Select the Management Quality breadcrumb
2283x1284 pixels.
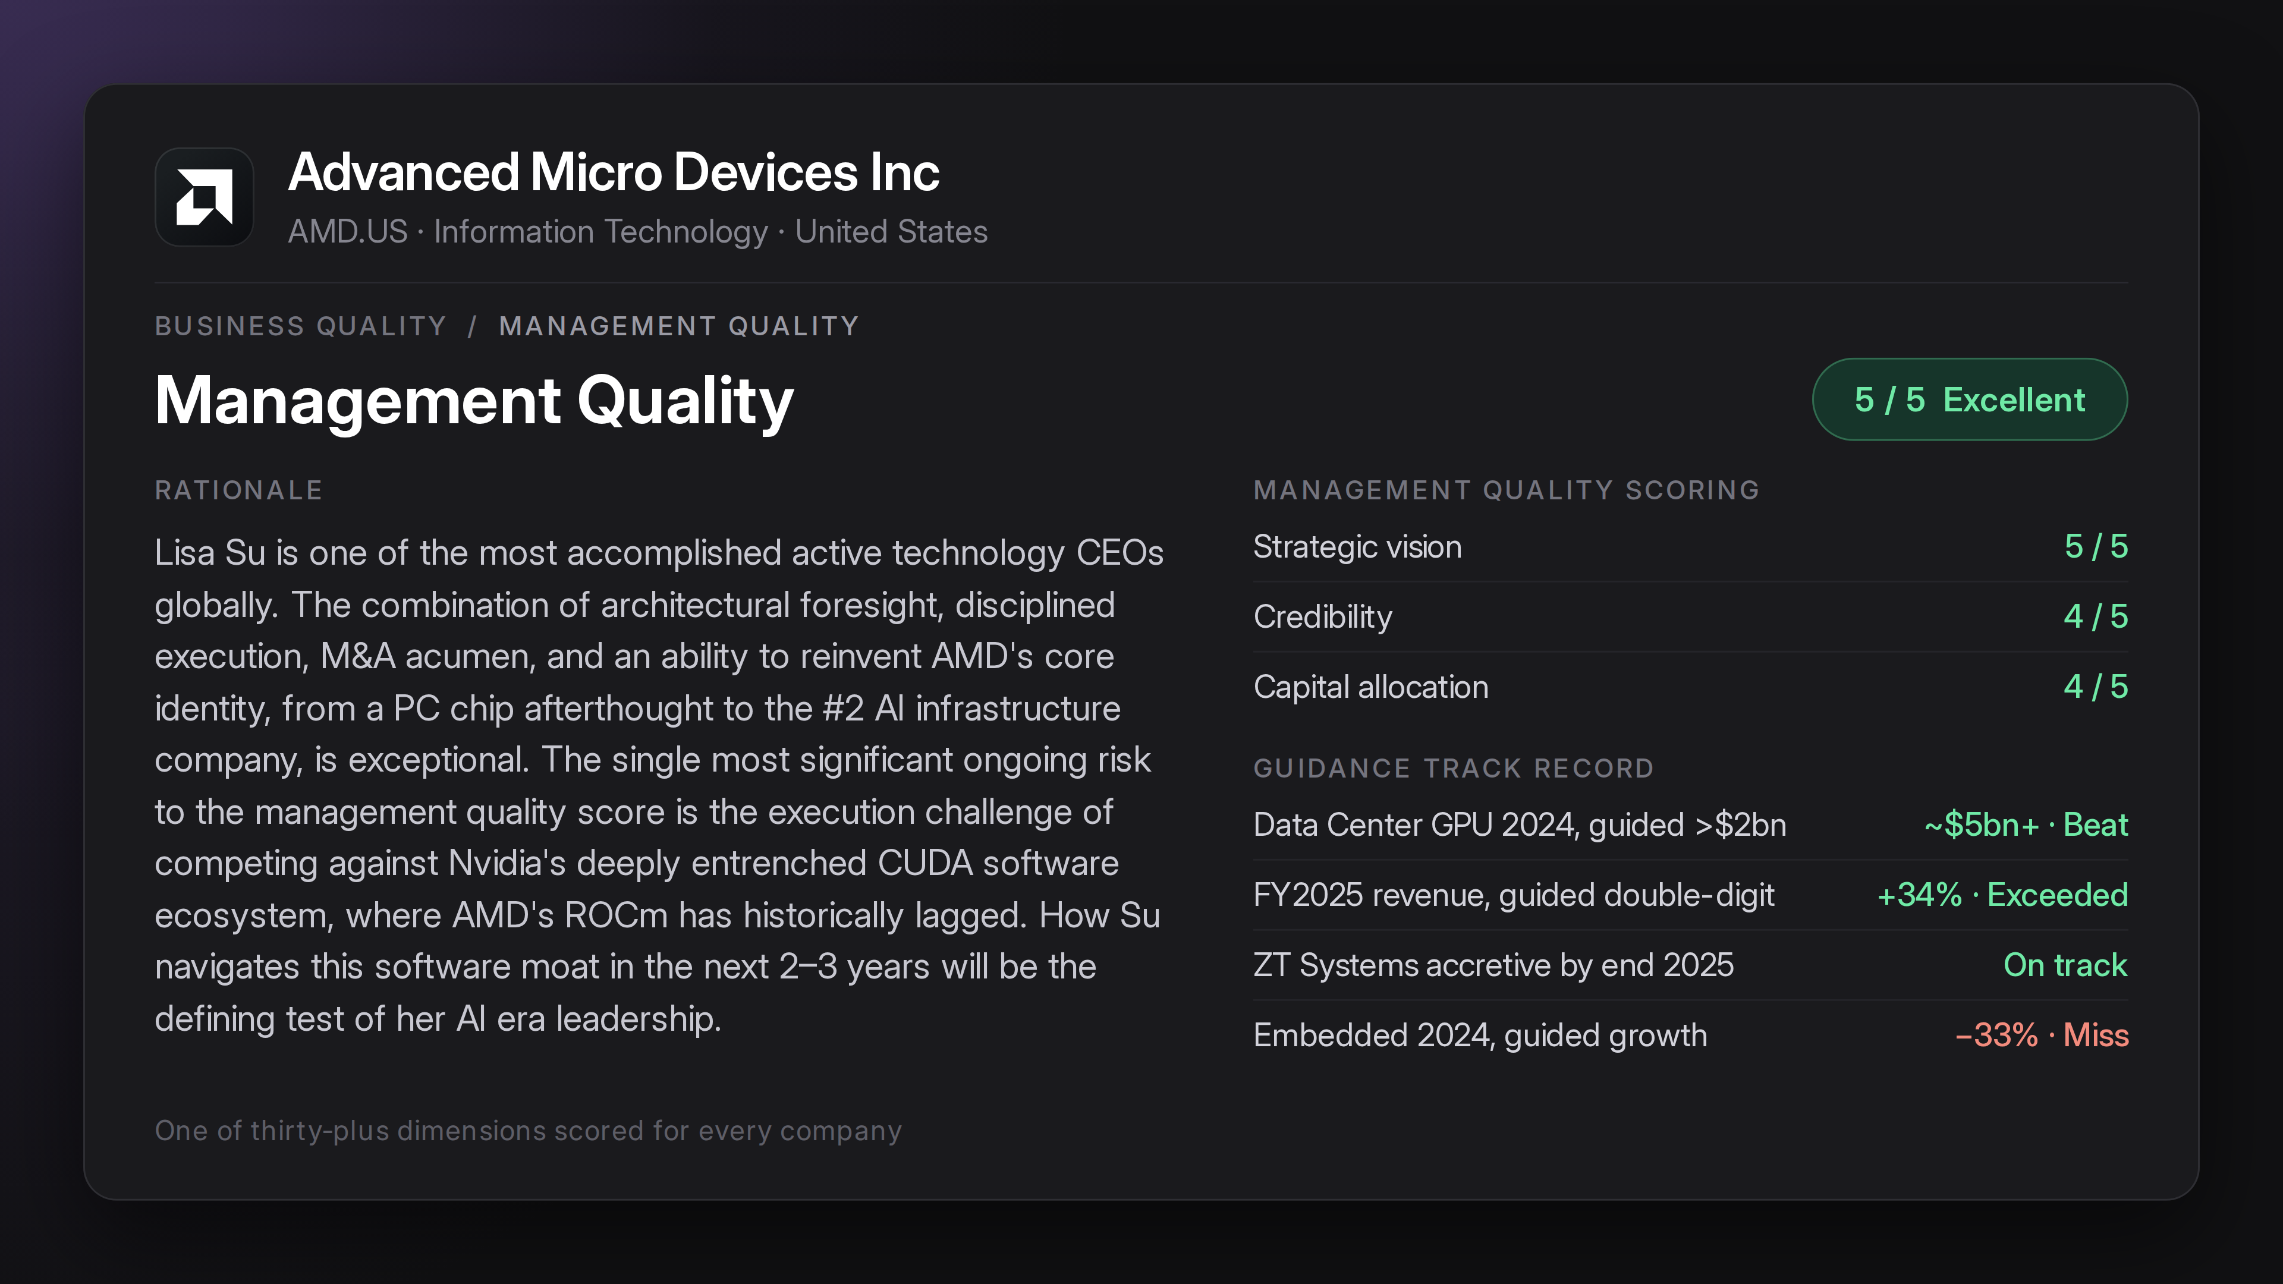(x=679, y=326)
